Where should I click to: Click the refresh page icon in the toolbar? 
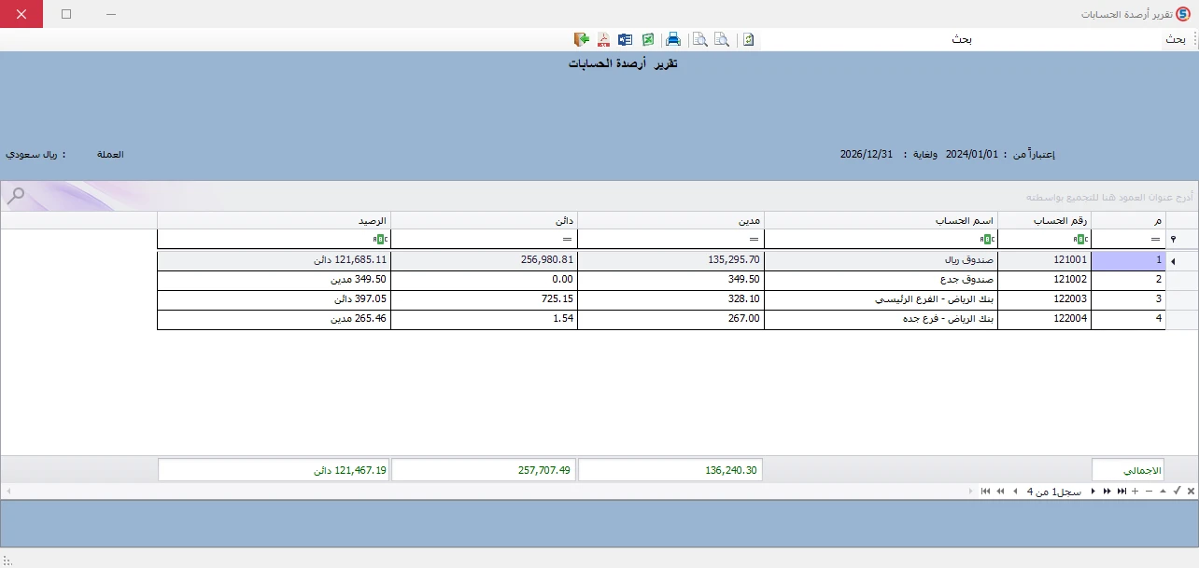748,39
